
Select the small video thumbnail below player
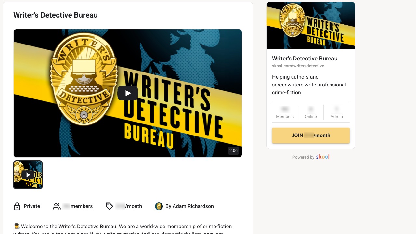click(x=28, y=175)
